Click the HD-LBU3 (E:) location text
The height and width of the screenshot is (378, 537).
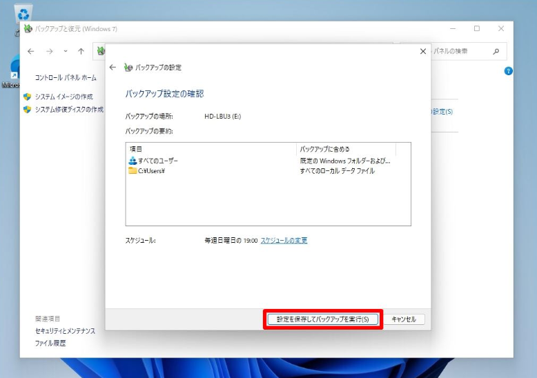223,117
